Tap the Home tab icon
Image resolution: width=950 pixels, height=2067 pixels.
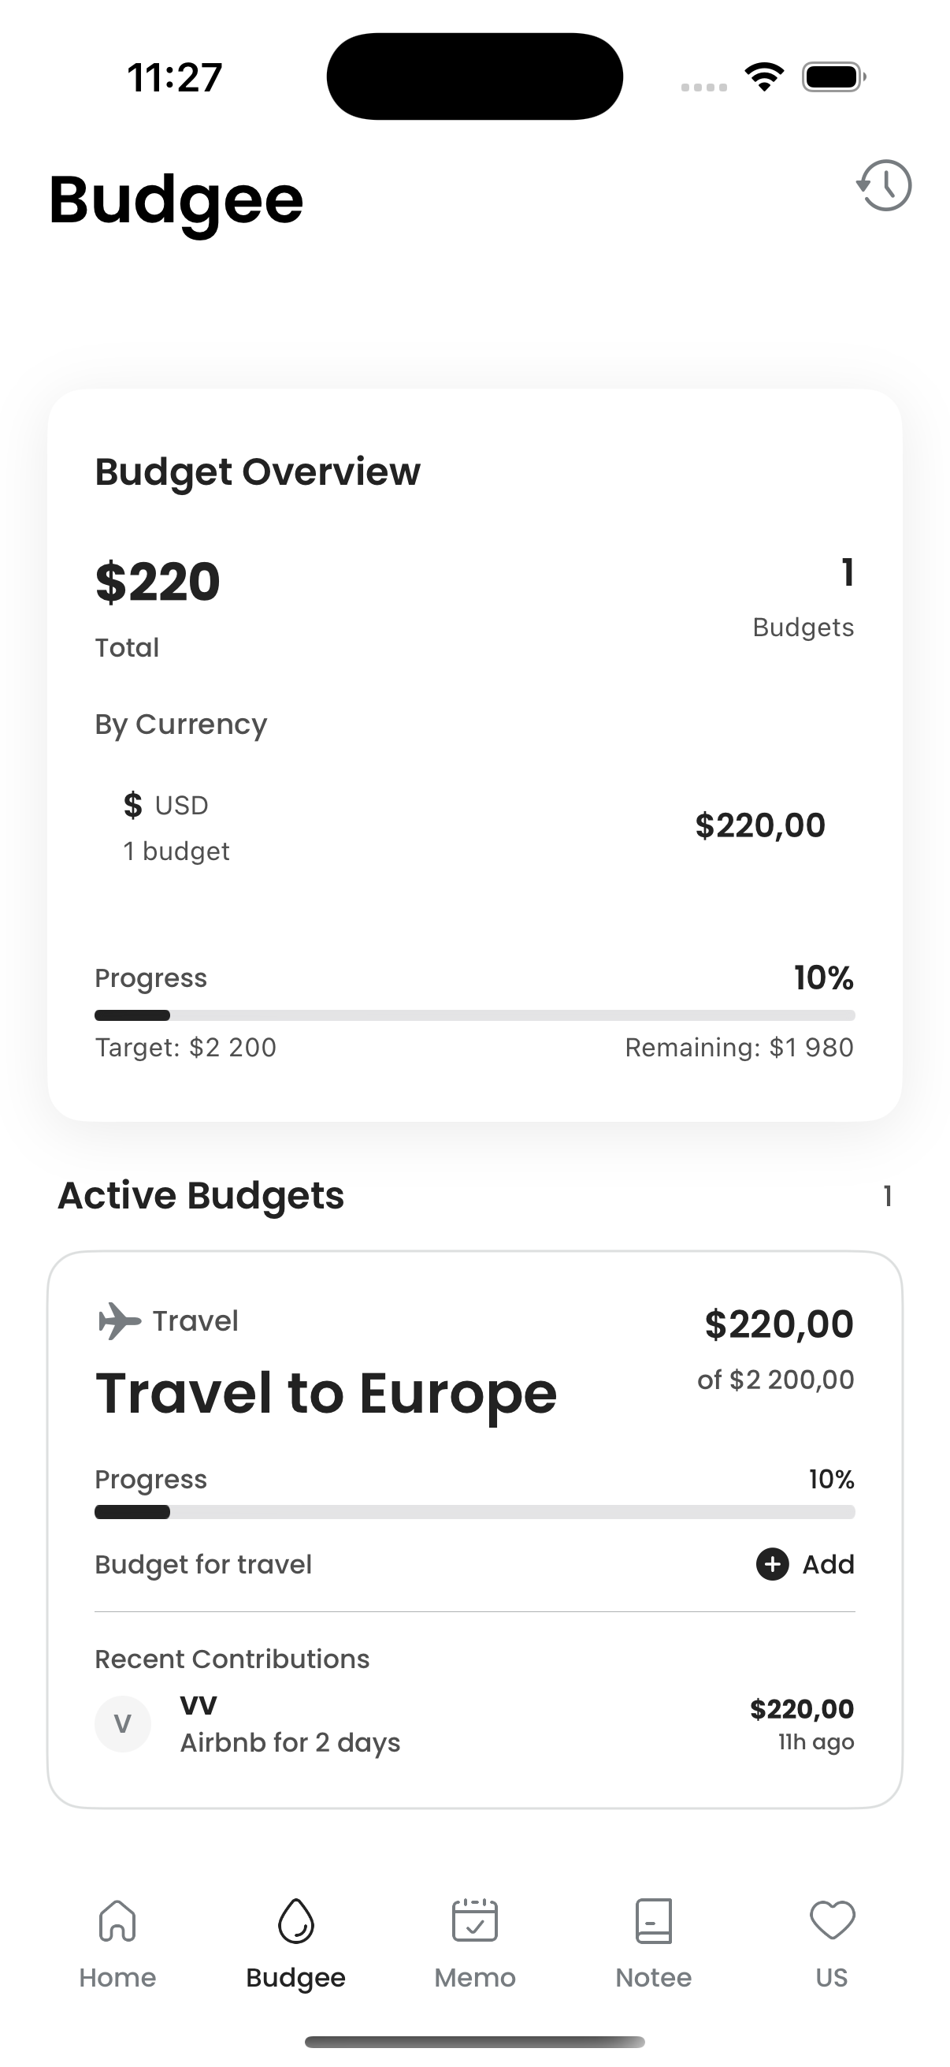[x=117, y=1921]
